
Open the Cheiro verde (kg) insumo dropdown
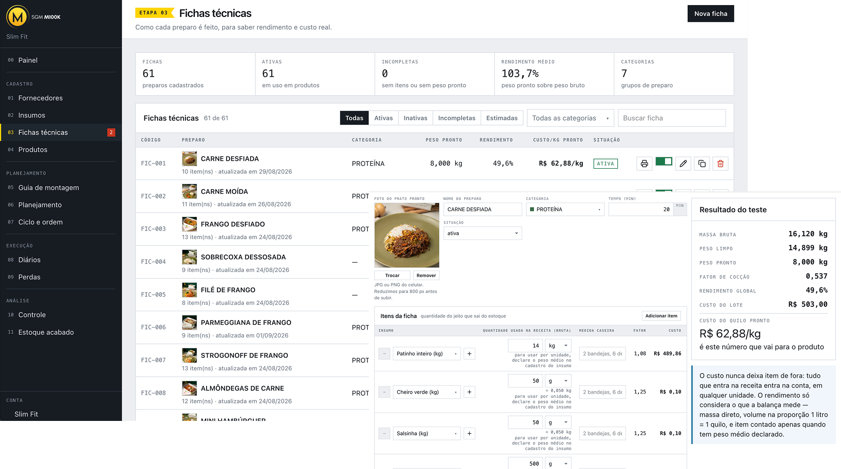click(427, 392)
